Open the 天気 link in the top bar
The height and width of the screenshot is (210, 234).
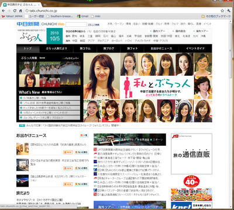[110, 24]
